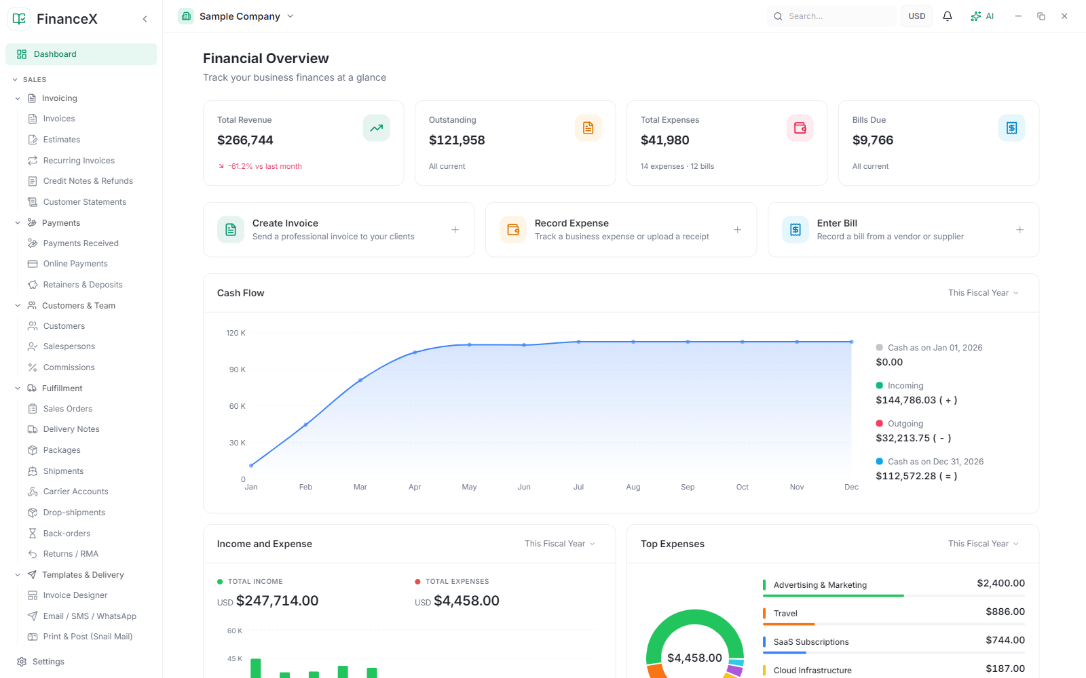Screen dimensions: 1086x678
Task: Click the Shipments icon in sidebar
Action: pos(33,471)
